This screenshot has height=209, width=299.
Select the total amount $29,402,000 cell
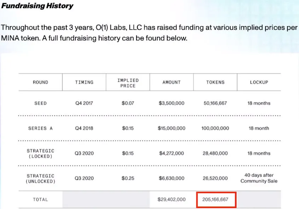(x=172, y=199)
